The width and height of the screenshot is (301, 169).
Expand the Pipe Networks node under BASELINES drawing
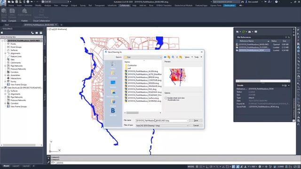(5, 66)
